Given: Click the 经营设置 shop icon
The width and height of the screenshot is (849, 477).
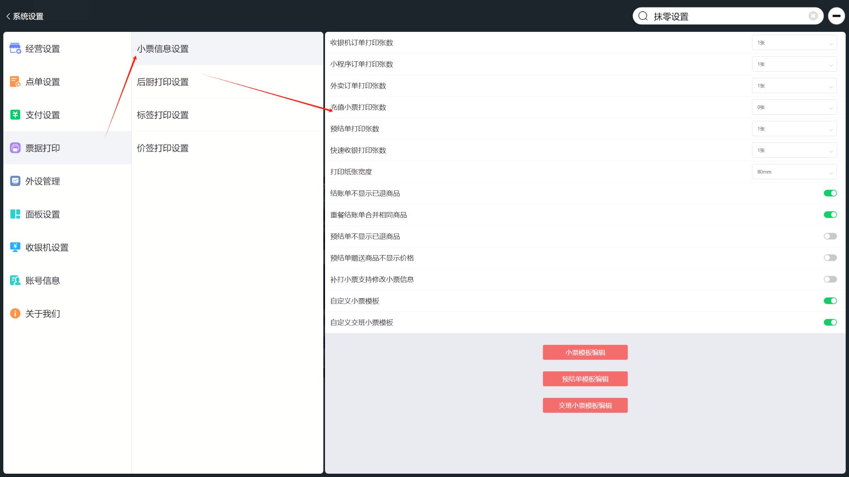Looking at the screenshot, I should [15, 48].
